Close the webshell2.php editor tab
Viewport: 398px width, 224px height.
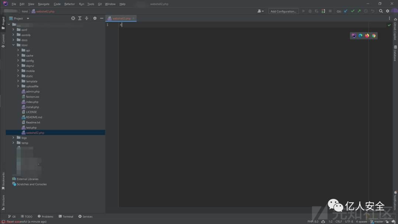[133, 18]
